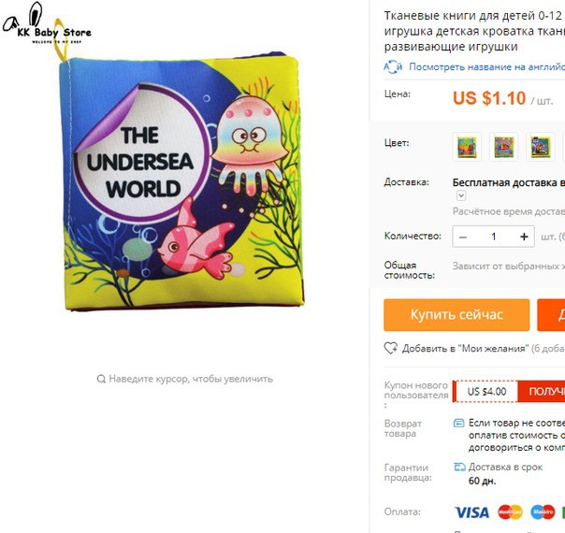Screen dimensions: 565x533
Task: Click the US $4.00 new user coupon
Action: pos(486,391)
